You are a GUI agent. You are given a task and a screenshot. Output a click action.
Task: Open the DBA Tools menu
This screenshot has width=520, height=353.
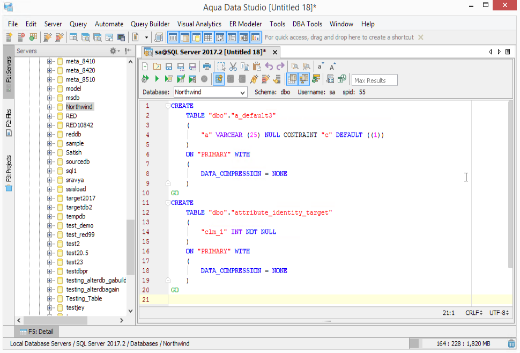[x=307, y=24]
